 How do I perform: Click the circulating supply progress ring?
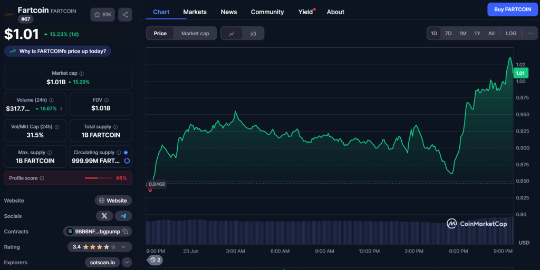click(127, 161)
